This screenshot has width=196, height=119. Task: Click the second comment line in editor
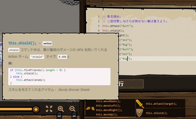click(x=135, y=21)
